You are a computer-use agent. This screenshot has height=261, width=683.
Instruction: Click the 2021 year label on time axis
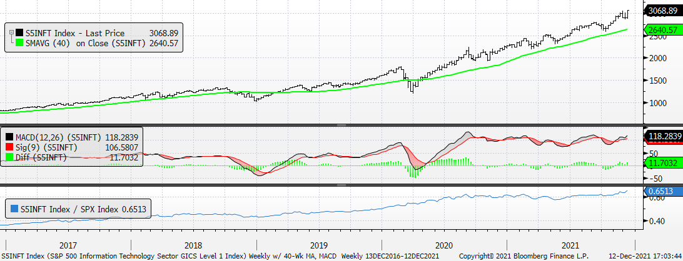[570, 245]
